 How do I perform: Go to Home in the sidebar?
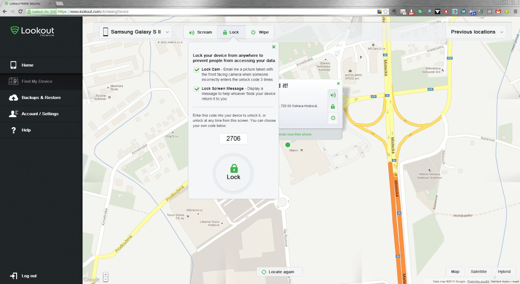pos(41,65)
